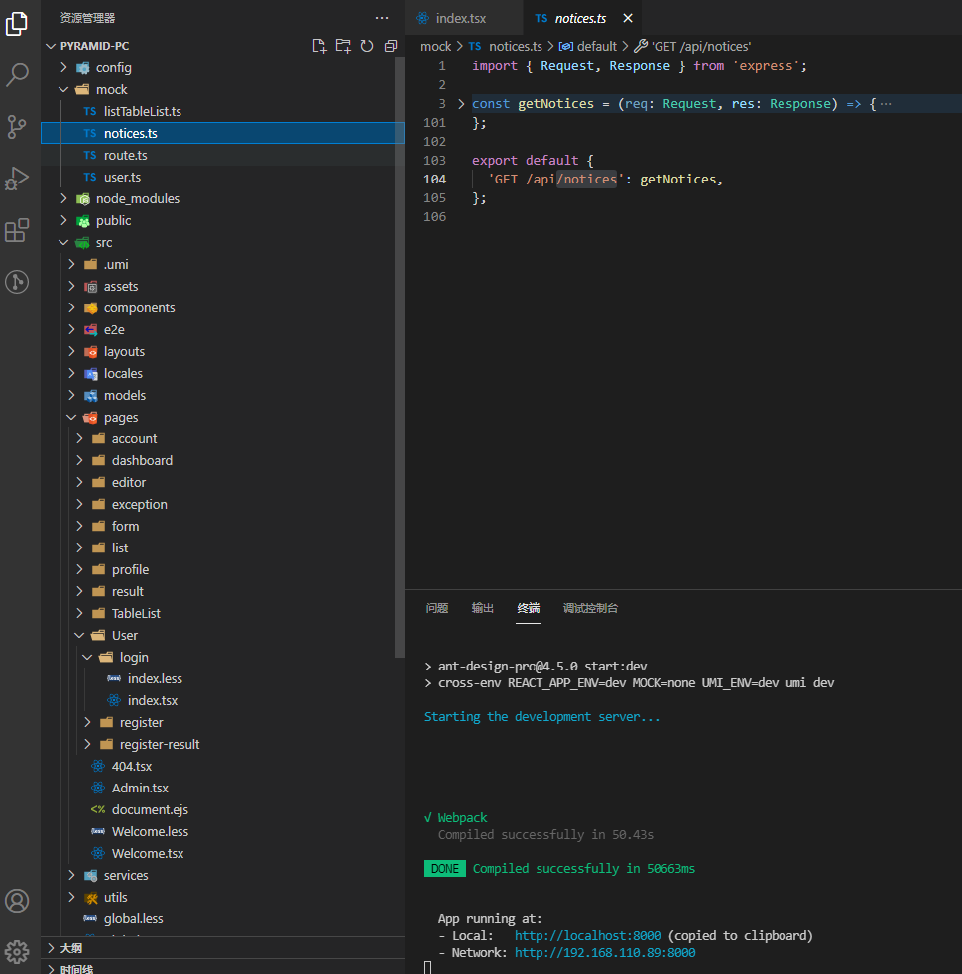962x974 pixels.
Task: Switch to the 输出 panel tab
Action: (483, 608)
